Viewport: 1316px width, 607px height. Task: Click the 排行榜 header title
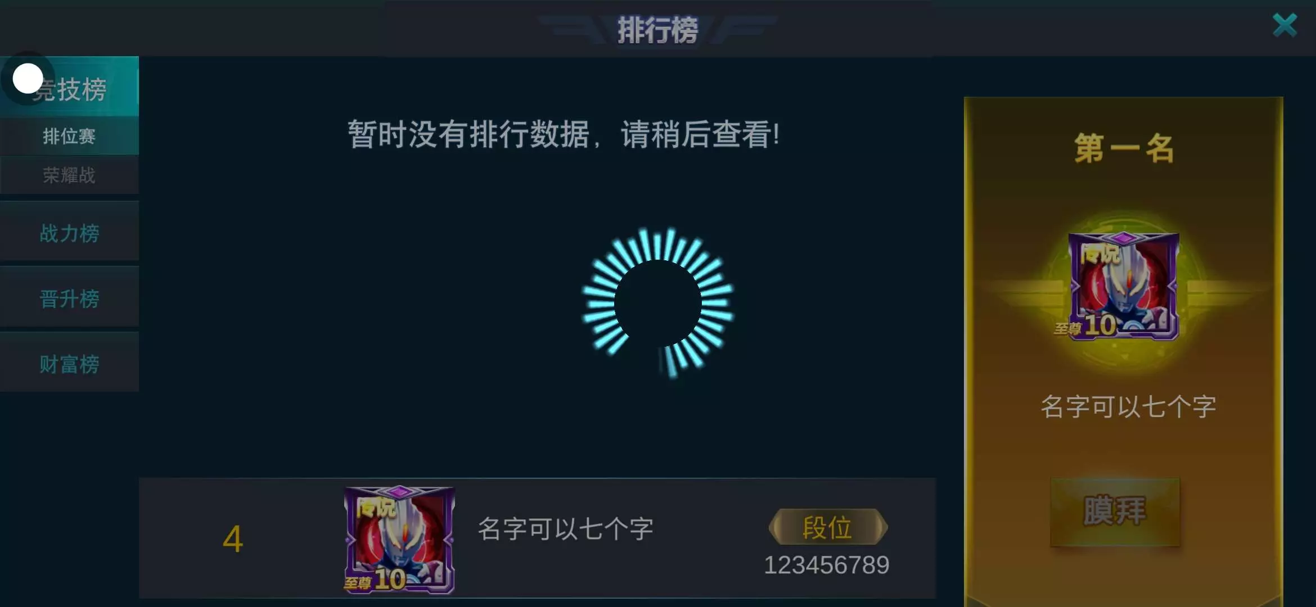[x=657, y=30]
